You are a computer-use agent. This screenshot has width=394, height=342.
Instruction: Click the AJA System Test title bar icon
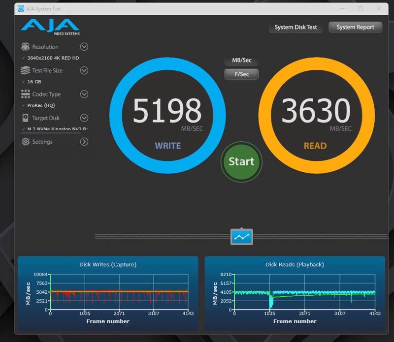(21, 8)
